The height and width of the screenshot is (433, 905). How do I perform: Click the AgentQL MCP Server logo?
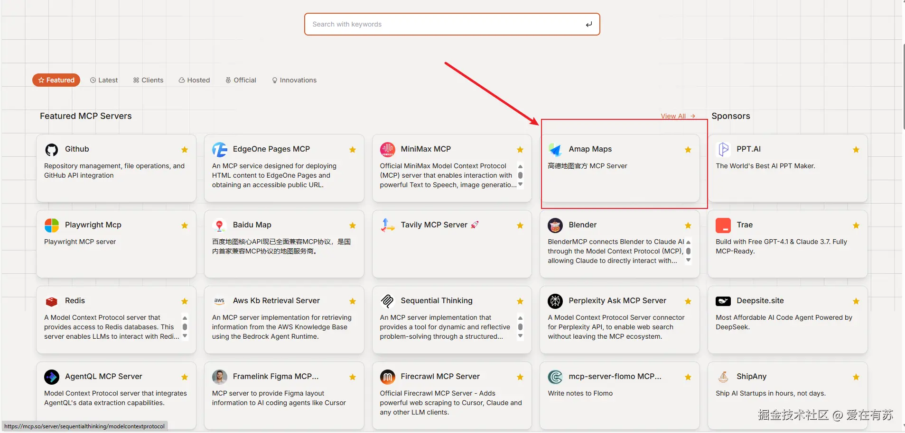tap(52, 377)
